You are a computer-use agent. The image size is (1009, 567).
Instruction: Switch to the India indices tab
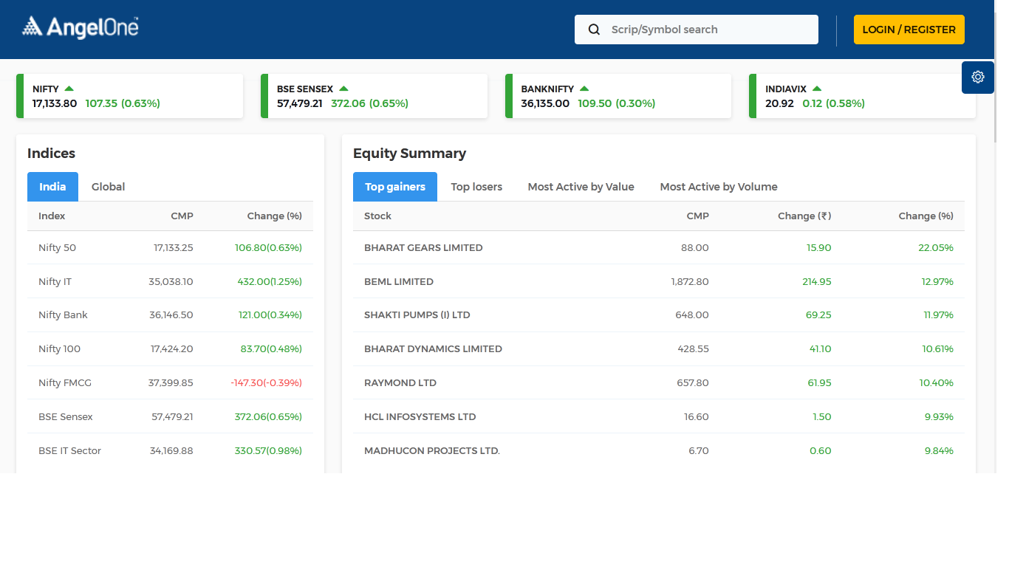tap(52, 187)
